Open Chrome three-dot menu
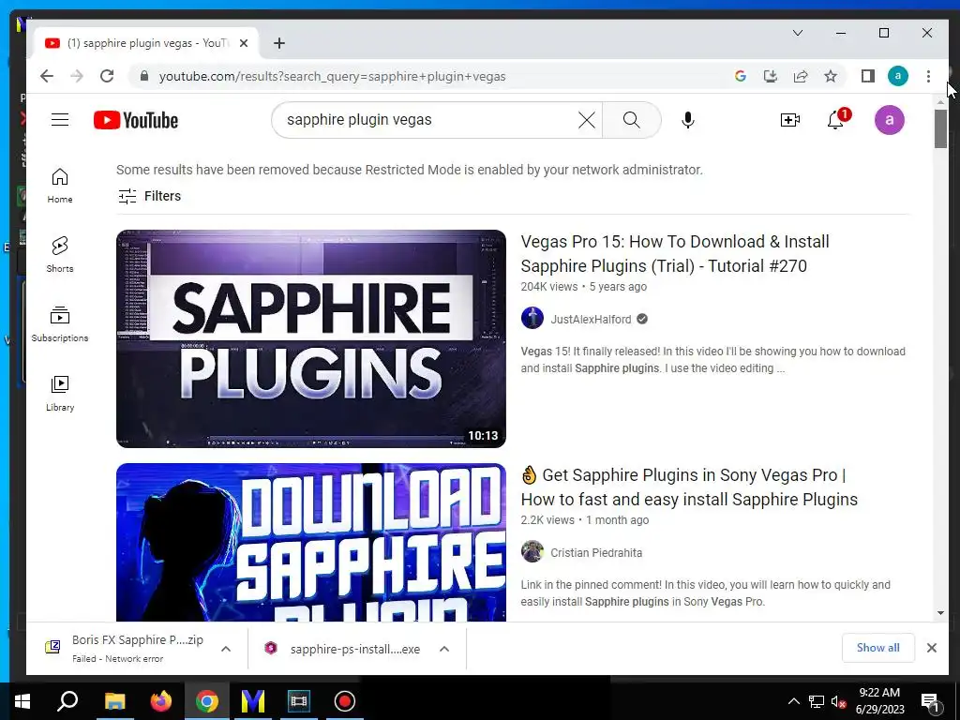This screenshot has height=720, width=960. [928, 76]
